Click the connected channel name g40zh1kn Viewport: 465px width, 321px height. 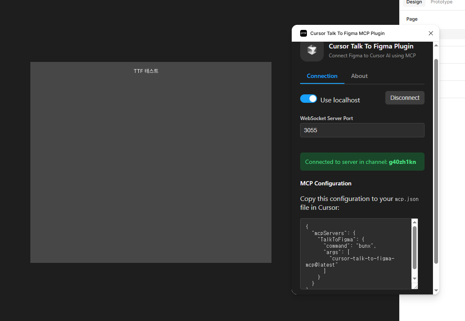(x=402, y=162)
